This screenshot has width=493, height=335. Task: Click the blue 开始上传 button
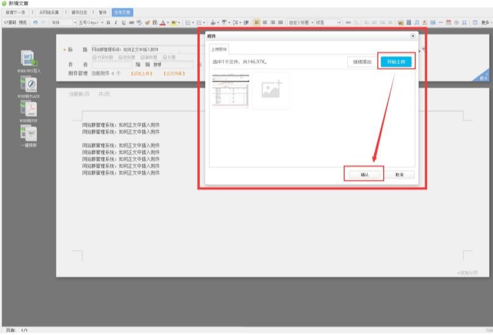pyautogui.click(x=396, y=62)
